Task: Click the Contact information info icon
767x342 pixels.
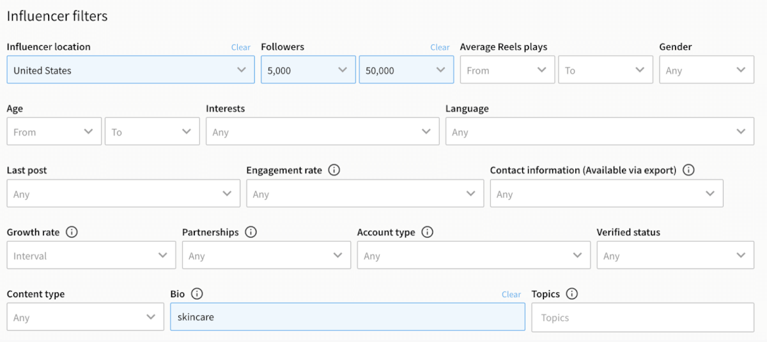Action: pos(688,170)
